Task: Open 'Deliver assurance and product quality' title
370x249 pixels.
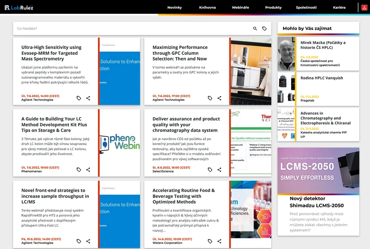Action: [x=186, y=125]
